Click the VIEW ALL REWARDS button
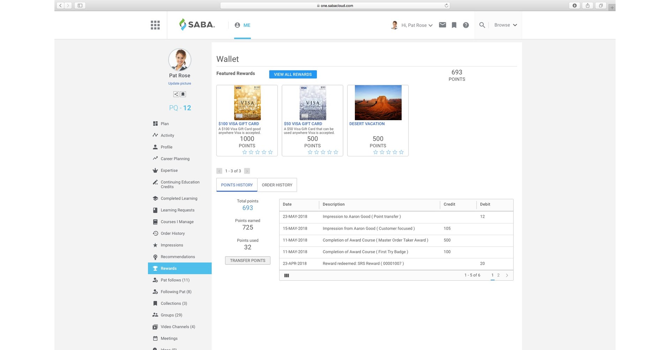 tap(293, 74)
